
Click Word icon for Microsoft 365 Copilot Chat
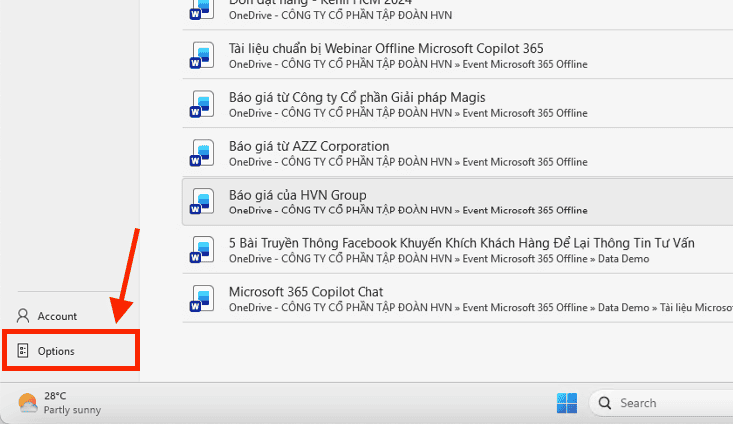coord(202,299)
